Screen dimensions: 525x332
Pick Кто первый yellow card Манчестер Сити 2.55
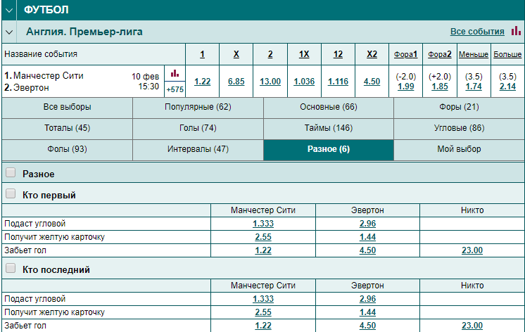coord(263,237)
